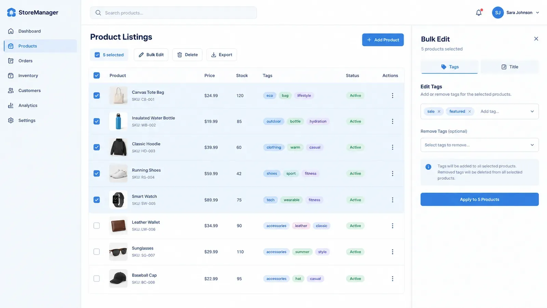Screen dimensions: 547x308
Task: Remove the sale tag chip
Action: (x=439, y=112)
